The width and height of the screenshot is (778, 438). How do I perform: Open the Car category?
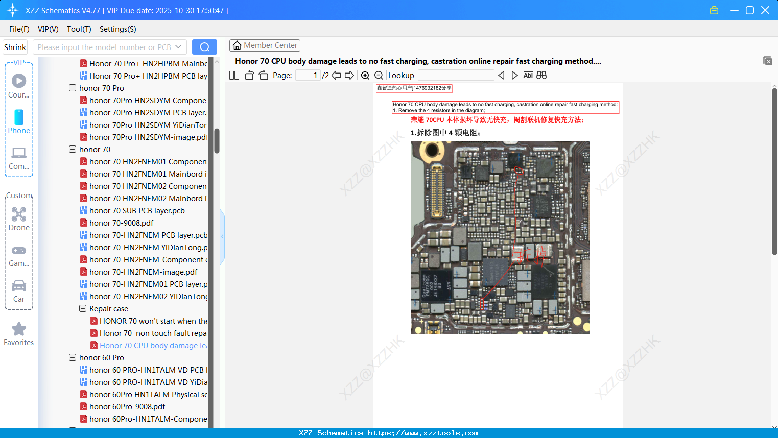pyautogui.click(x=19, y=291)
